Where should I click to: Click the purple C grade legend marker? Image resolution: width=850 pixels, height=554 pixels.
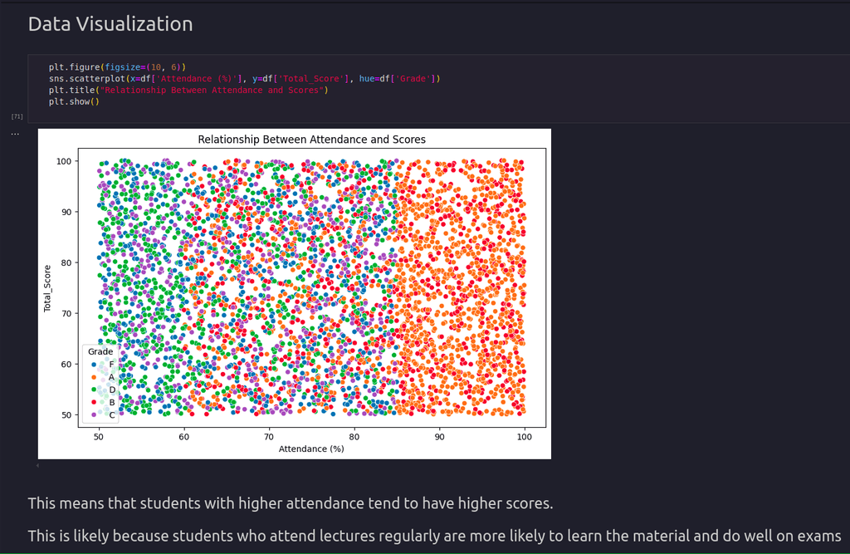(x=94, y=414)
